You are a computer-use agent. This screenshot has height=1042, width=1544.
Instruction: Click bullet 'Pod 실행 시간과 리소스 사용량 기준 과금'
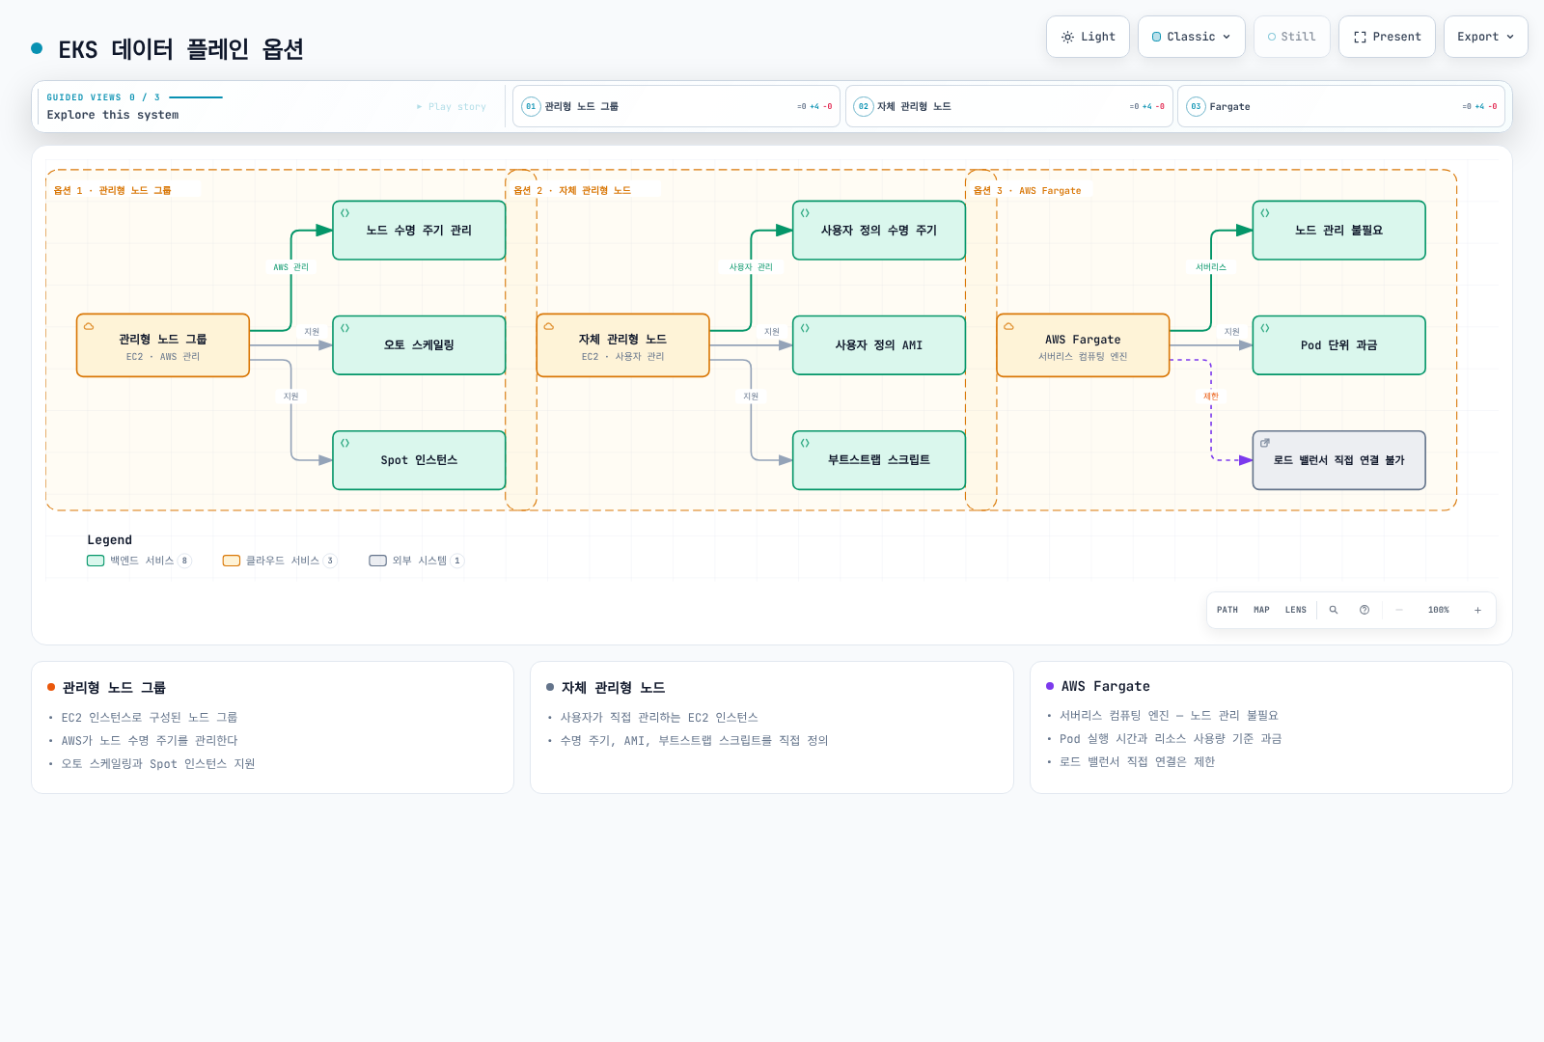(1171, 738)
